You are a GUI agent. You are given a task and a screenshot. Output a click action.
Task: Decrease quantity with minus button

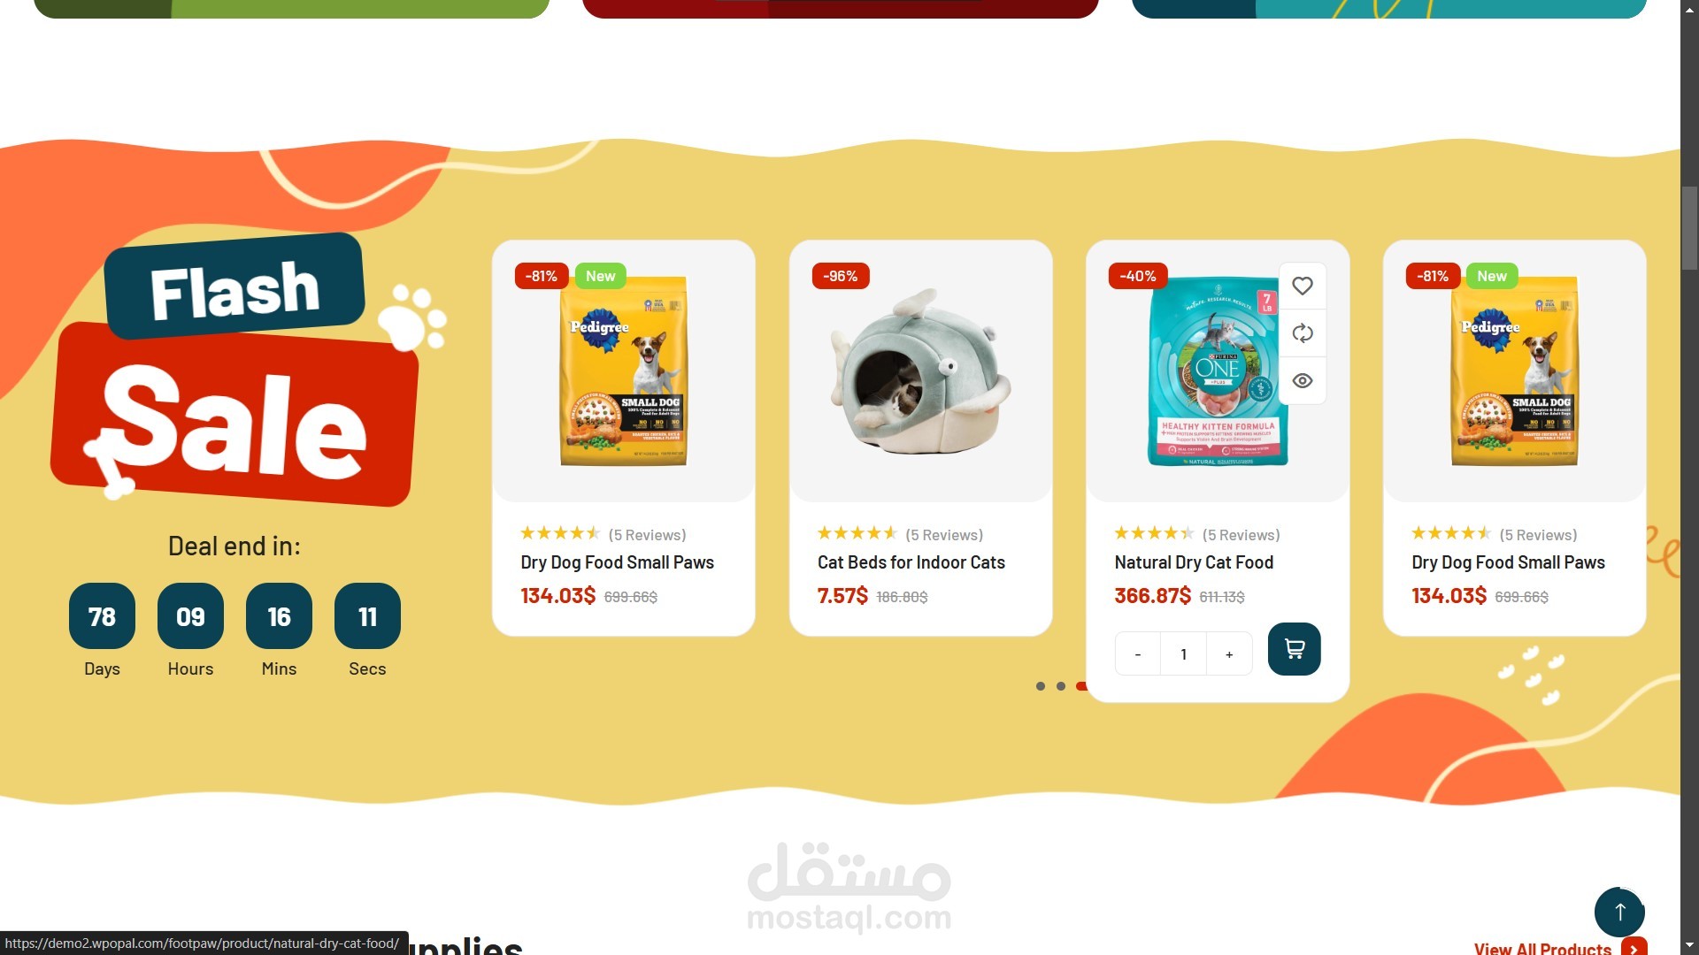(x=1138, y=654)
